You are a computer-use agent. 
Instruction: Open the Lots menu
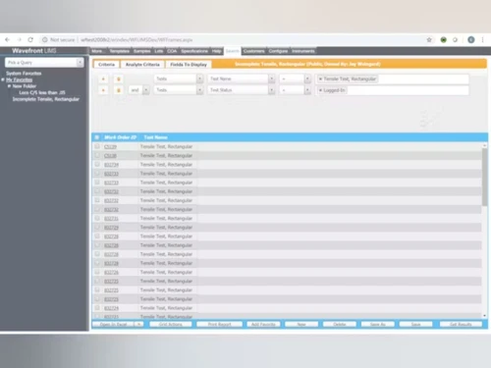[159, 51]
